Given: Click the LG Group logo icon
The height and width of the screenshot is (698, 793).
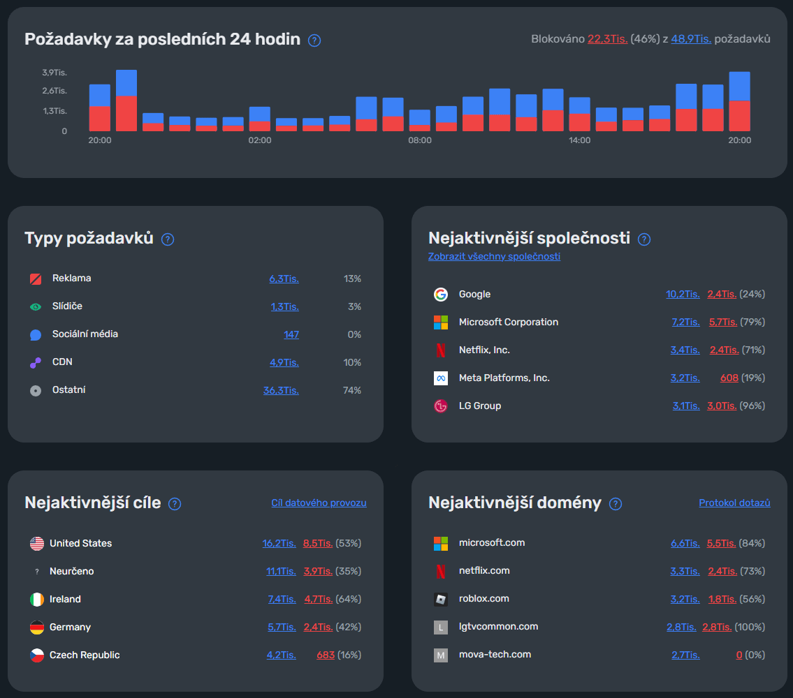Looking at the screenshot, I should 440,406.
